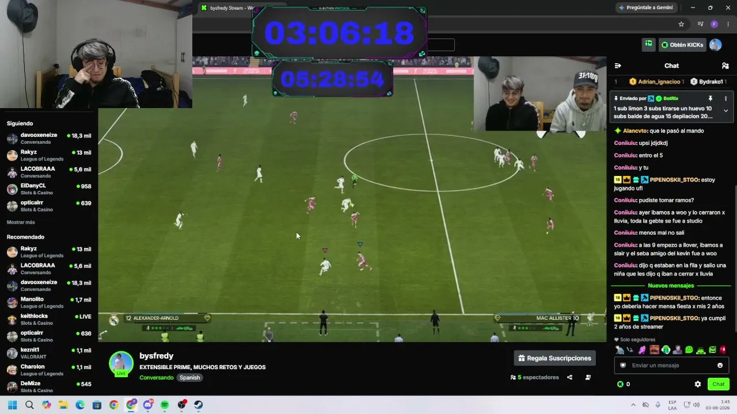Click volume icon in system tray
Image resolution: width=737 pixels, height=414 pixels.
pos(696,405)
